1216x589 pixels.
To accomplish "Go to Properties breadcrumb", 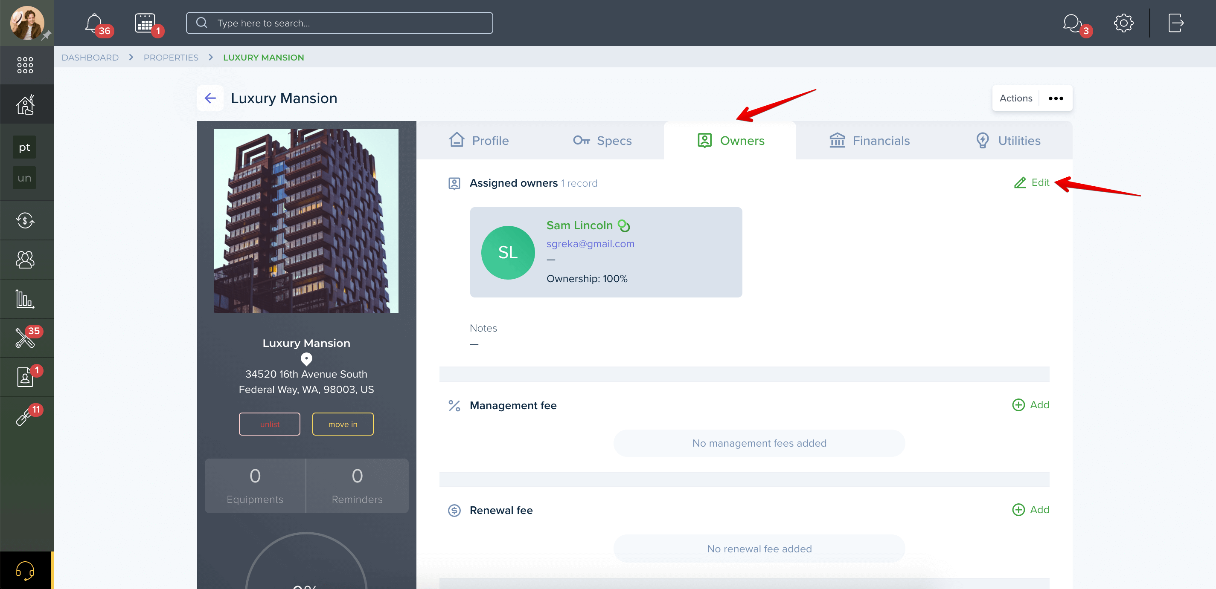I will [171, 57].
